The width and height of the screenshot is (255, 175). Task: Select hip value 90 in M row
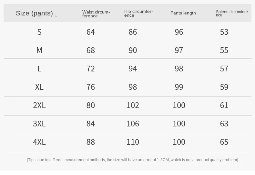(x=133, y=50)
